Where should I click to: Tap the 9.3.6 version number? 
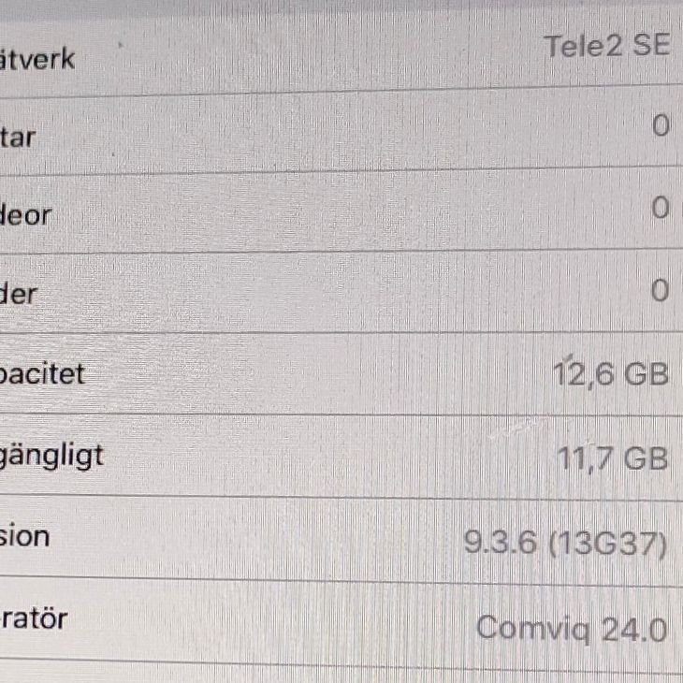(501, 543)
